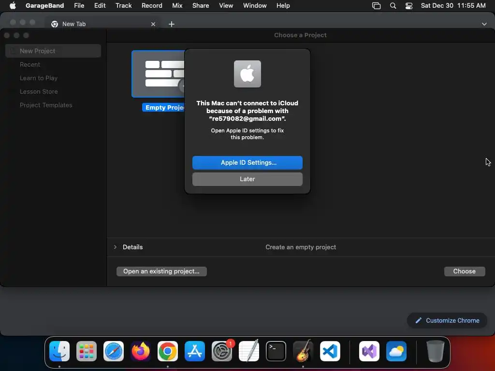The image size is (495, 371).
Task: Select the Empty Project thumbnail
Action: coord(158,74)
